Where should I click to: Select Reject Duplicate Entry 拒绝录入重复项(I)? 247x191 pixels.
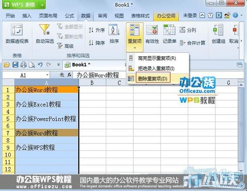click(158, 68)
